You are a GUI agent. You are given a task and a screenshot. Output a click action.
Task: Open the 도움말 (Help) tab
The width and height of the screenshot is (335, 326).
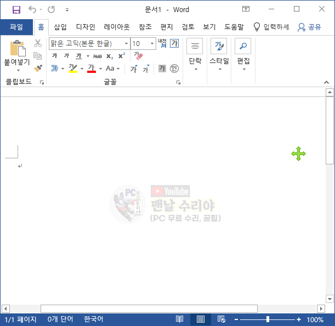(x=234, y=27)
